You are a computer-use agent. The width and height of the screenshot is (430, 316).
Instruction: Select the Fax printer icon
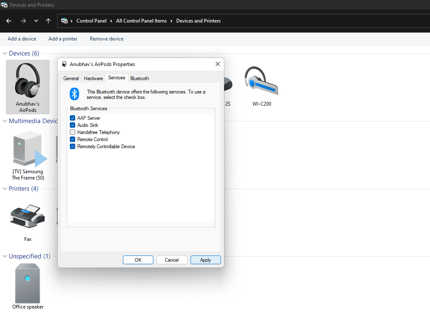coord(28,216)
